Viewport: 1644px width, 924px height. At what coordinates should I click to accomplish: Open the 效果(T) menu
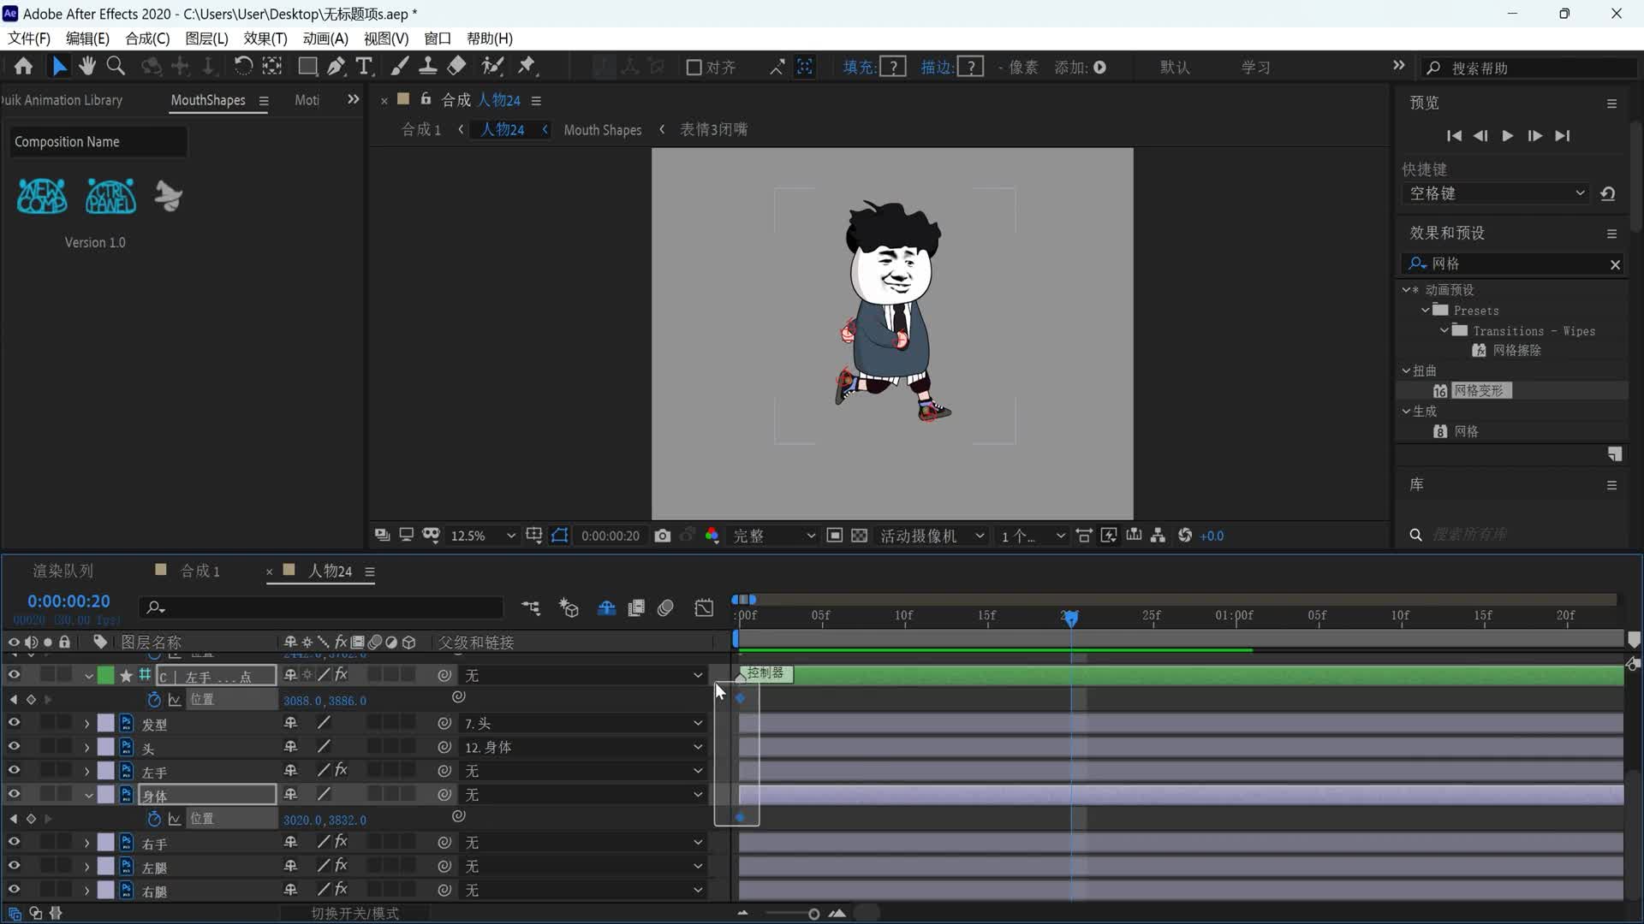[265, 38]
